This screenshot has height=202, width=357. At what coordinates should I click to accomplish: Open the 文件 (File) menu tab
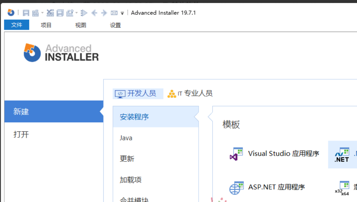17,25
